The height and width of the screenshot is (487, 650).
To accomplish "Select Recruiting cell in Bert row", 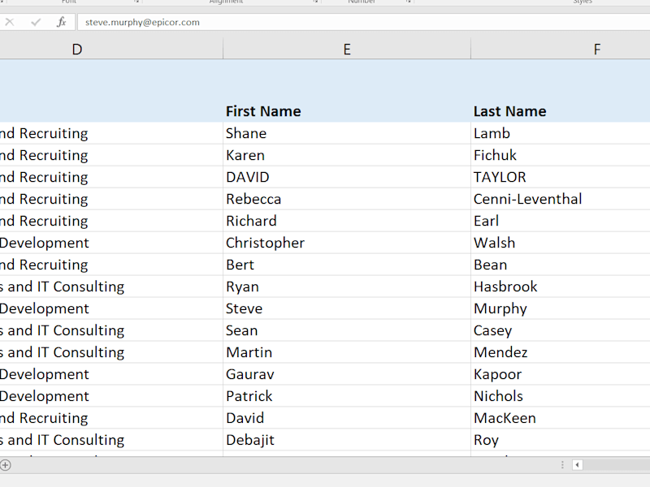I will pyautogui.click(x=111, y=265).
